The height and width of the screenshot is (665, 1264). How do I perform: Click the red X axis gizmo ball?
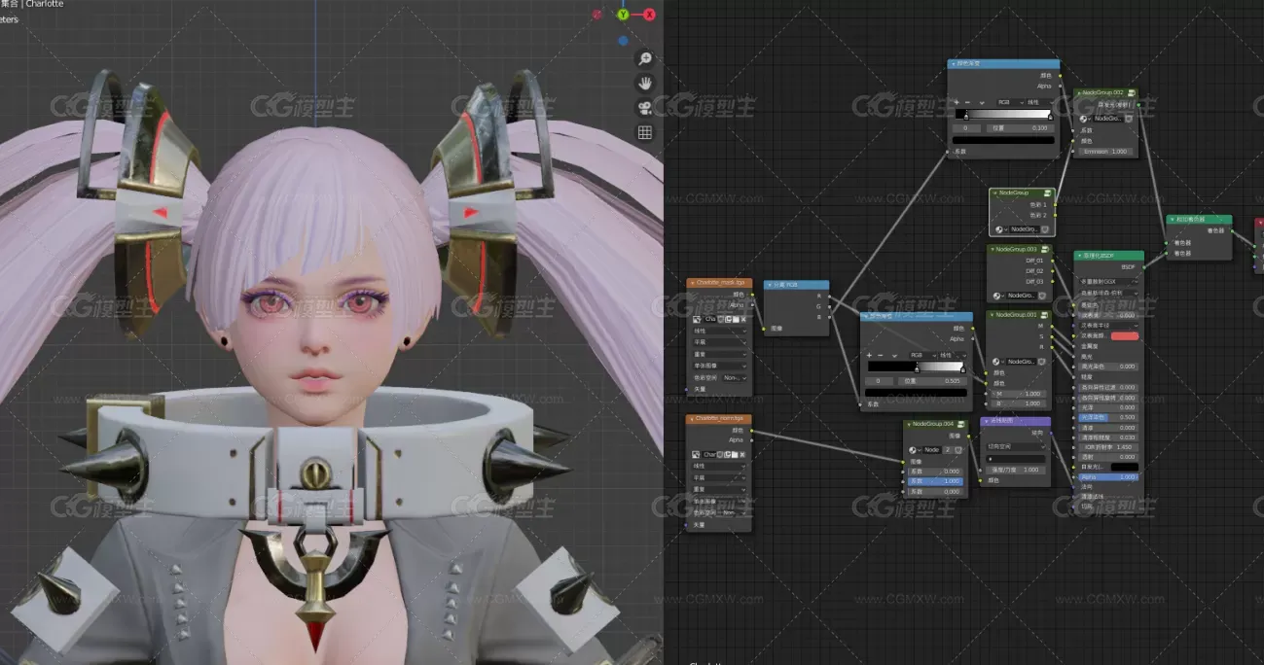pos(649,15)
